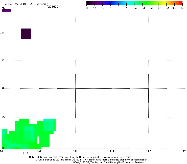Click the "-4" color scale label
Image resolution: width=187 pixels, height=164 pixels.
(117, 8)
